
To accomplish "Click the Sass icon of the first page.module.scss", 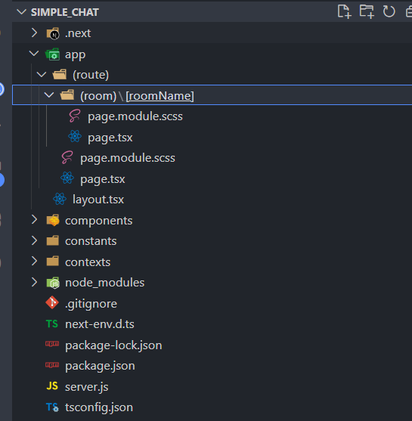I will 75,116.
